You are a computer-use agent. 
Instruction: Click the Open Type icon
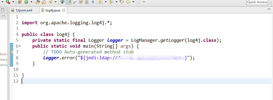tap(38, 2)
